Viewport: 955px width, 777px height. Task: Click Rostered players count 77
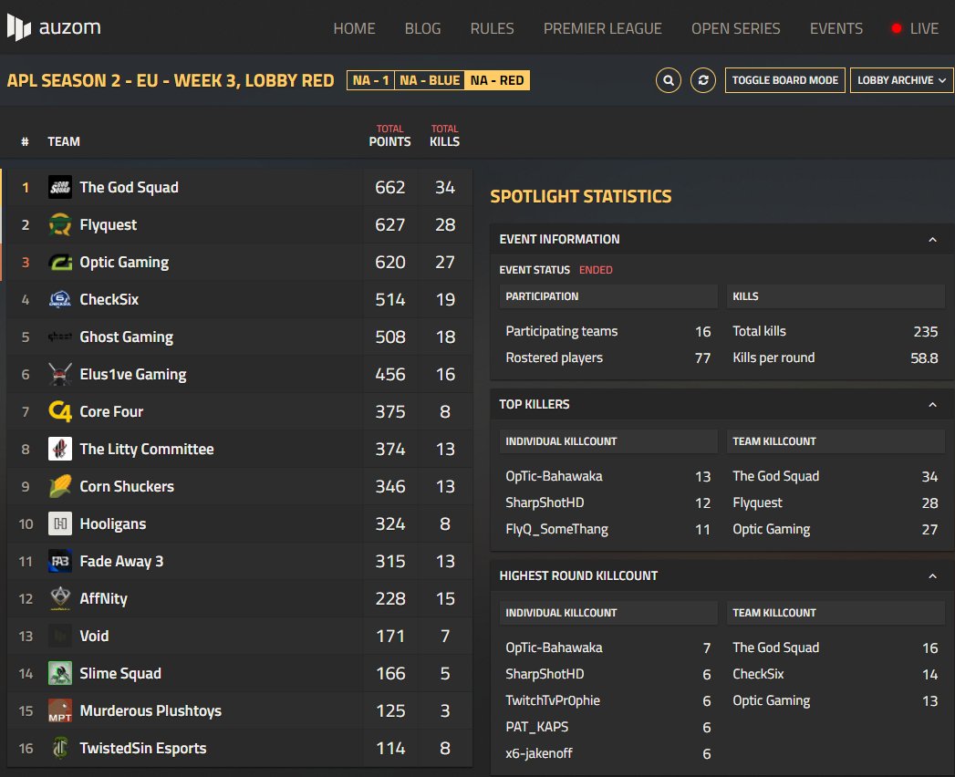tap(703, 358)
